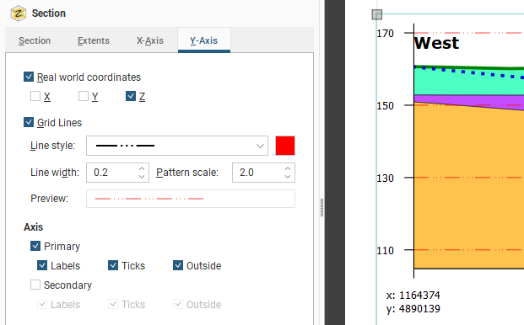Switch to the Section tab

[35, 40]
